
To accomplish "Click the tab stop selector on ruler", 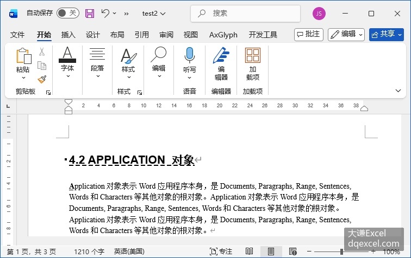I will click(8, 106).
